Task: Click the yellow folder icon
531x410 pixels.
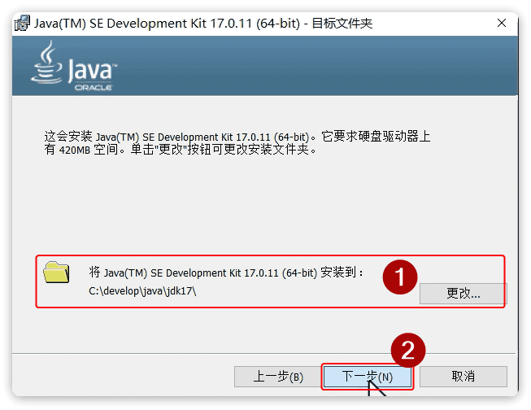Action: pos(56,272)
